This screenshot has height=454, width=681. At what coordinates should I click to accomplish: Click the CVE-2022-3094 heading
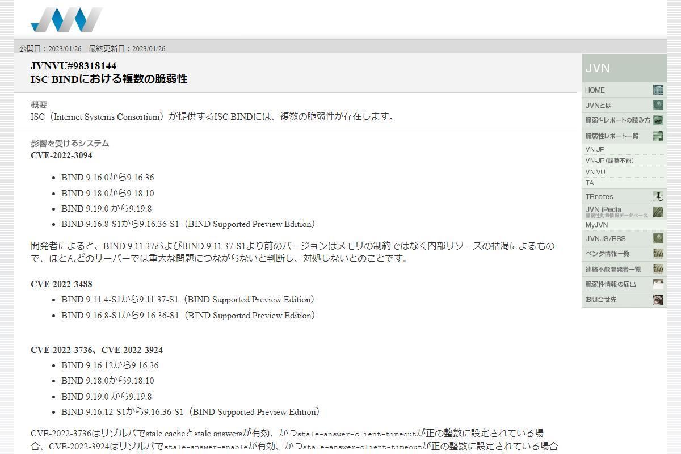[x=61, y=155]
